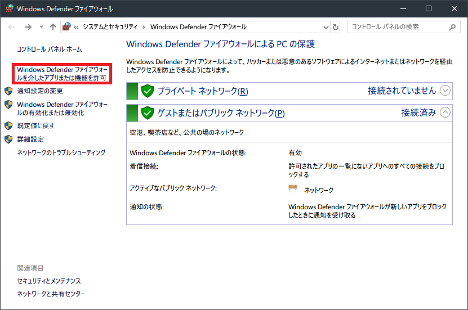Click the 接続されていません status text
468x310 pixels.
click(x=402, y=91)
